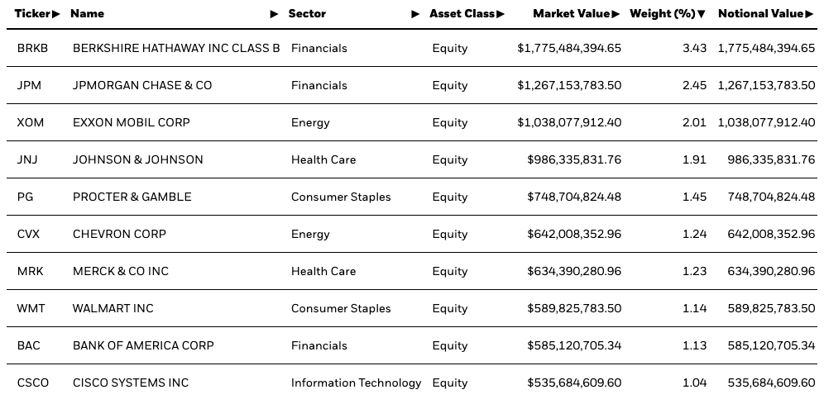Click Asset Class sort arrow
The height and width of the screenshot is (404, 824).
tap(501, 14)
